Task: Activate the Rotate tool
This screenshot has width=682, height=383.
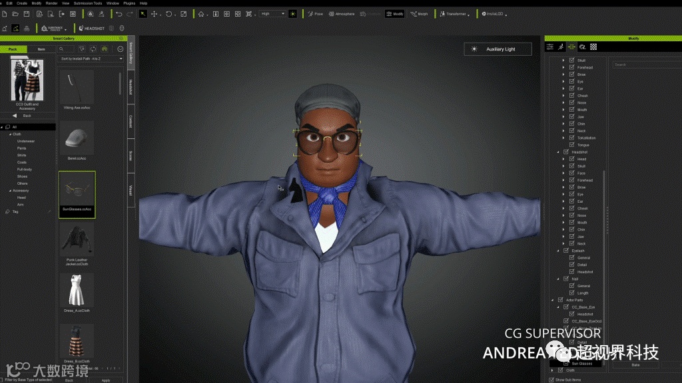Action: (169, 14)
